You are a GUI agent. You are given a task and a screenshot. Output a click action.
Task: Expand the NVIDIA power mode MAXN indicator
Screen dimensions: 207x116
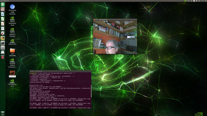[x=187, y=1]
